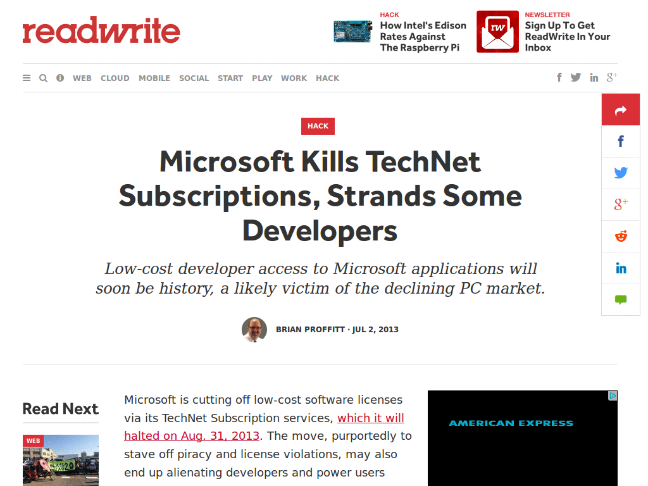The image size is (648, 486).
Task: Share article on Facebook in sidebar
Action: pos(621,141)
